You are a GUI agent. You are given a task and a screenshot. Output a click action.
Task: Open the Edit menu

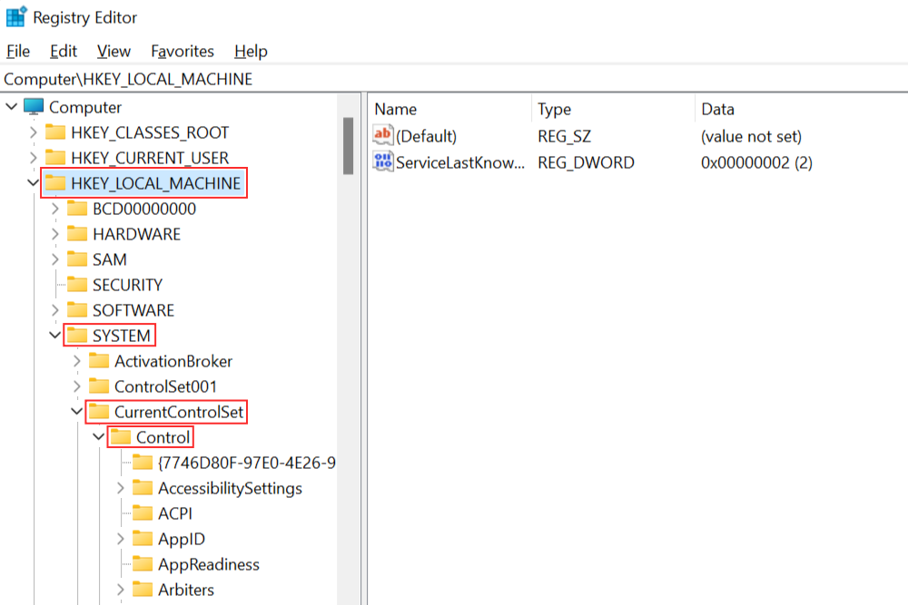(62, 51)
